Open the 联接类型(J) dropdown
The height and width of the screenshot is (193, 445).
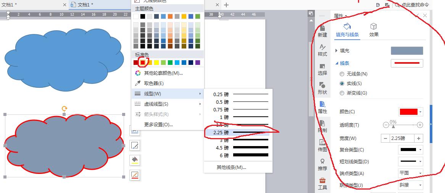click(x=411, y=185)
